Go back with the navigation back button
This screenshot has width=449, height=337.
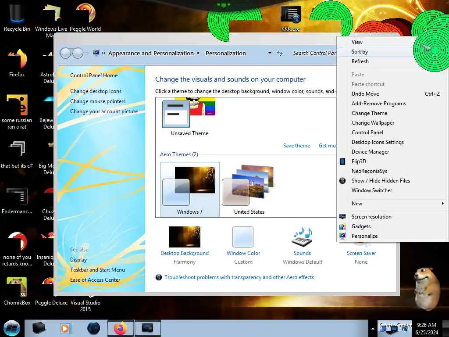click(x=66, y=53)
